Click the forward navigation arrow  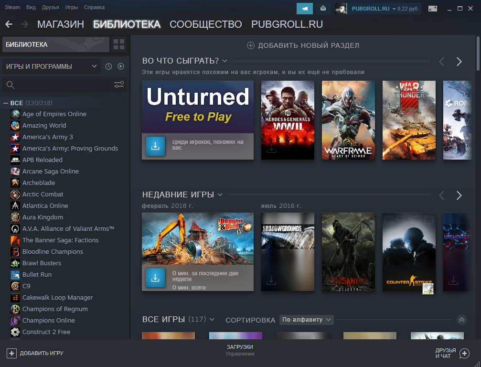point(24,24)
